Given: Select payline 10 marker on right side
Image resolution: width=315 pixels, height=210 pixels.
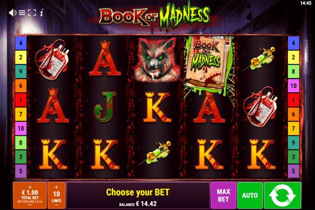Looking at the screenshot, I should point(293,86).
